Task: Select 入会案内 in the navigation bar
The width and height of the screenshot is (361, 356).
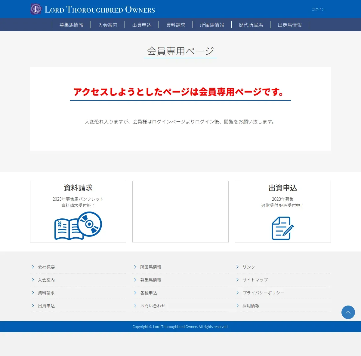Action: coord(108,25)
